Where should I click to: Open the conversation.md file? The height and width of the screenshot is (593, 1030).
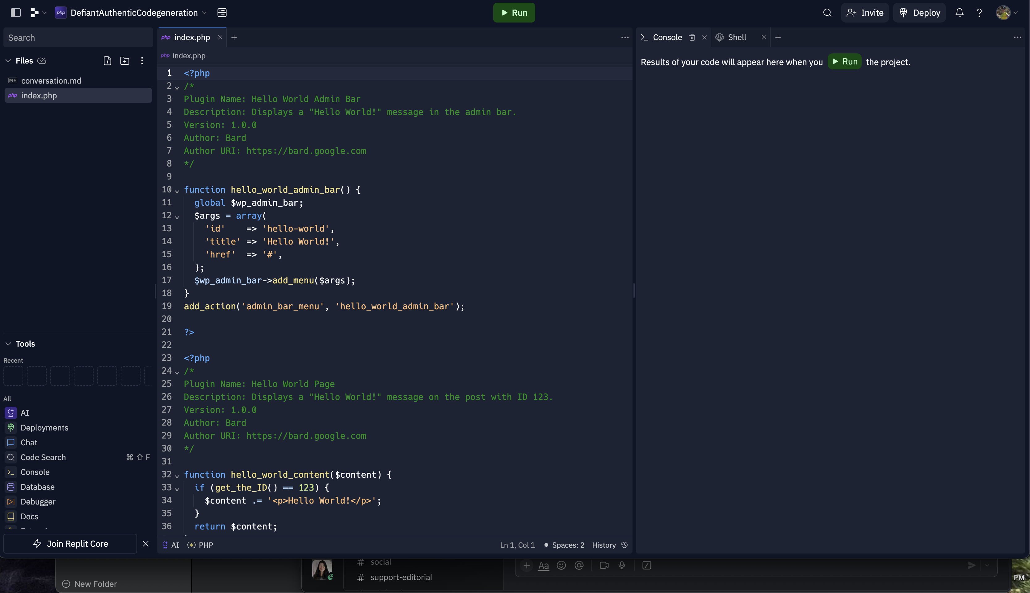point(51,80)
